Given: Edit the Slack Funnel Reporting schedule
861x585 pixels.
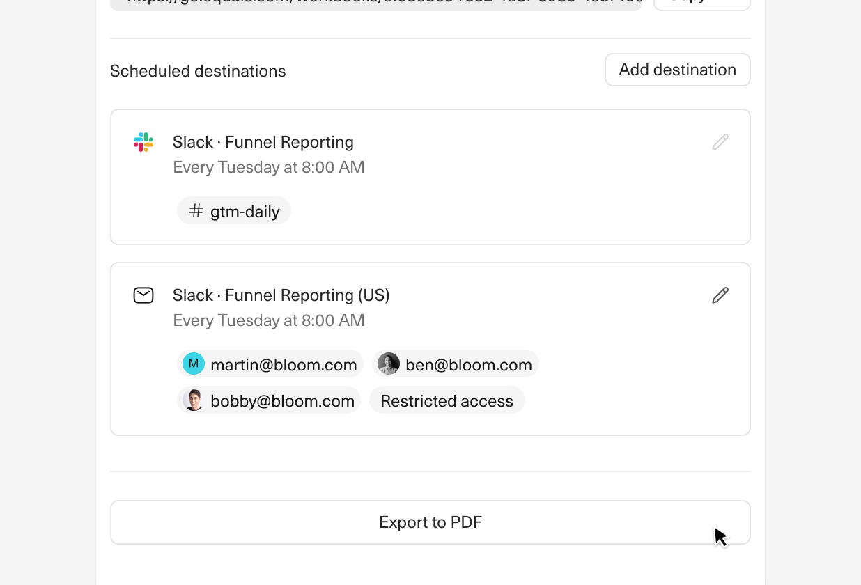Looking at the screenshot, I should pyautogui.click(x=720, y=141).
